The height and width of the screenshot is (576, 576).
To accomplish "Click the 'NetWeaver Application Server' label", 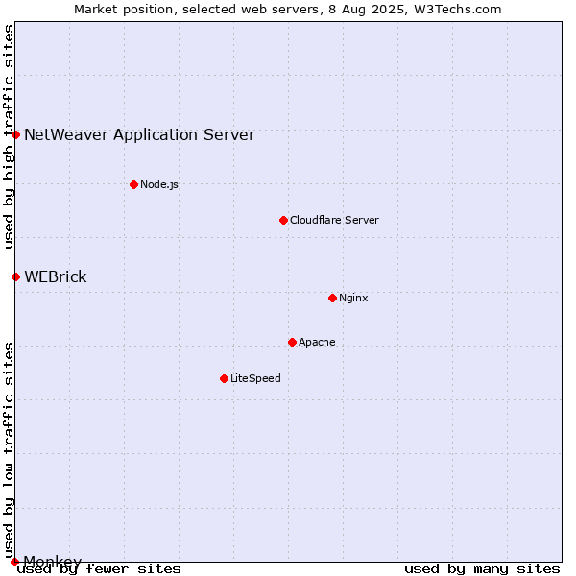I will click(139, 135).
